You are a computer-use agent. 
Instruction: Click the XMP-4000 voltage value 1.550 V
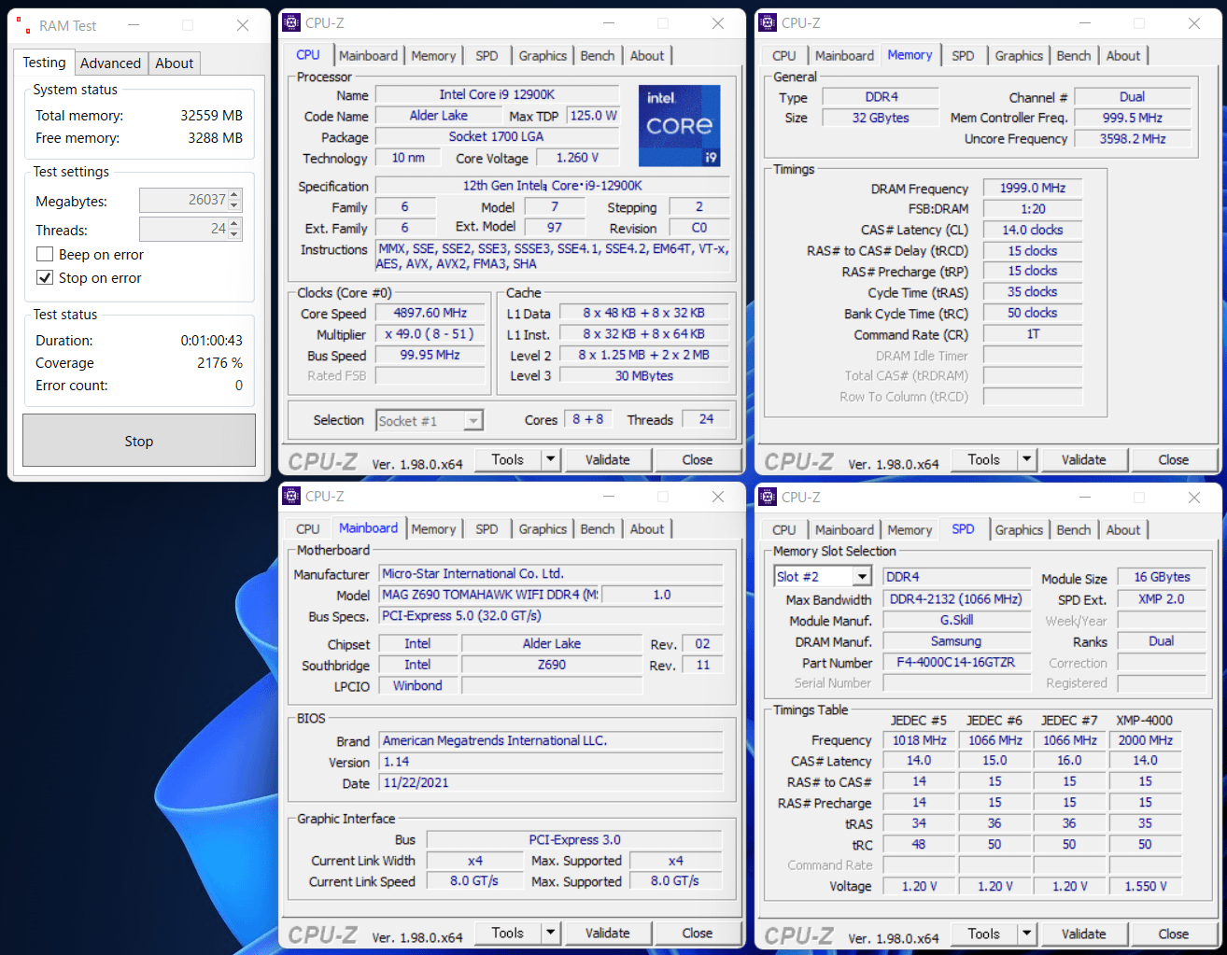tap(1145, 886)
